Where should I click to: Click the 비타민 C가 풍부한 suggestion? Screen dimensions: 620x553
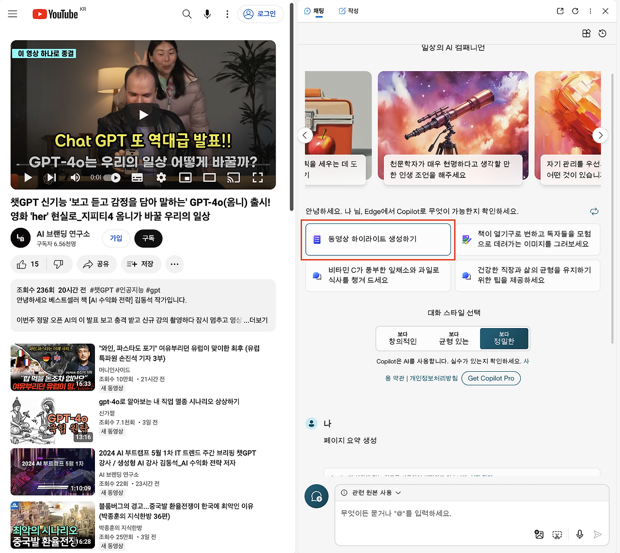point(378,276)
